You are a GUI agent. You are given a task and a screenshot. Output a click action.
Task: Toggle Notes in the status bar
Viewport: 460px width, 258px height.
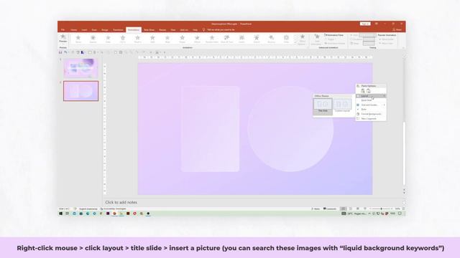316,209
